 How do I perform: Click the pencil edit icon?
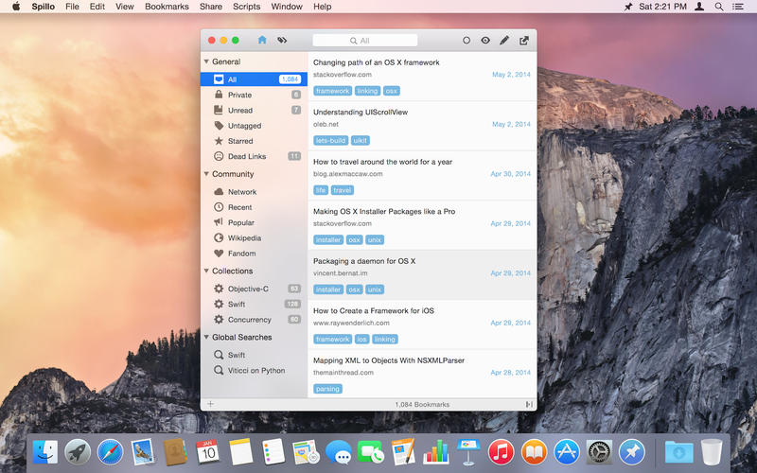(504, 41)
